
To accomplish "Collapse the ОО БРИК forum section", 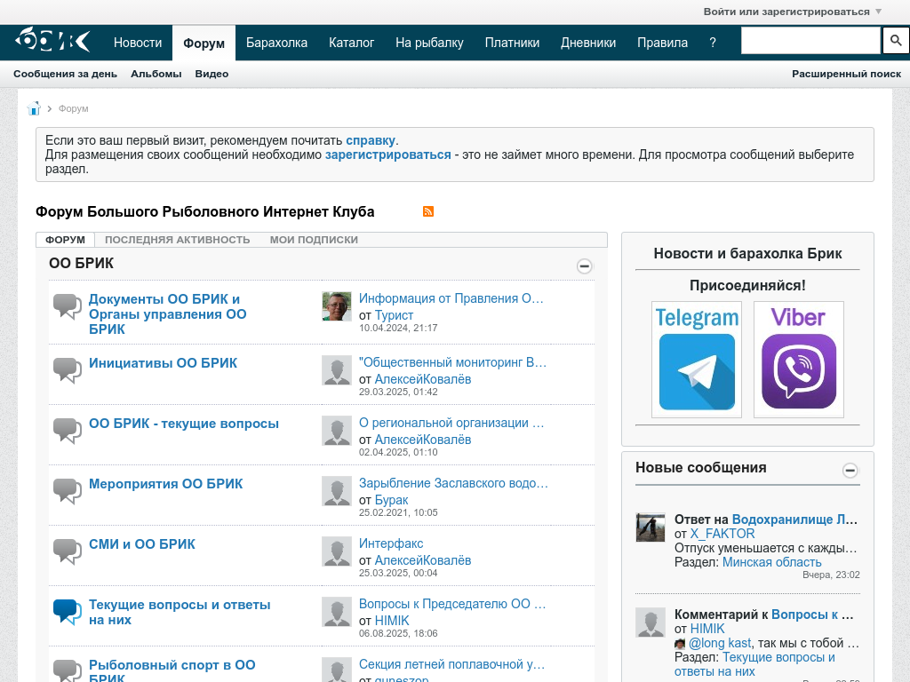I will point(584,266).
